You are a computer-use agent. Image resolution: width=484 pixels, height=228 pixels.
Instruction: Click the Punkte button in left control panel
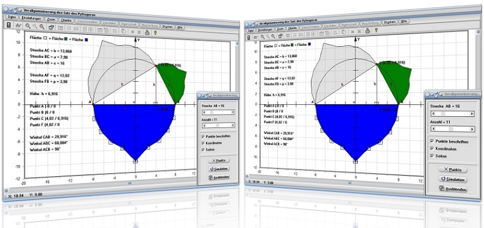coord(219,160)
